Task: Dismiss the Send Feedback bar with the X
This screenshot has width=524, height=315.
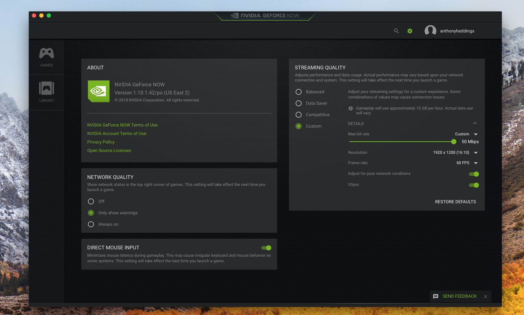Action: click(485, 296)
